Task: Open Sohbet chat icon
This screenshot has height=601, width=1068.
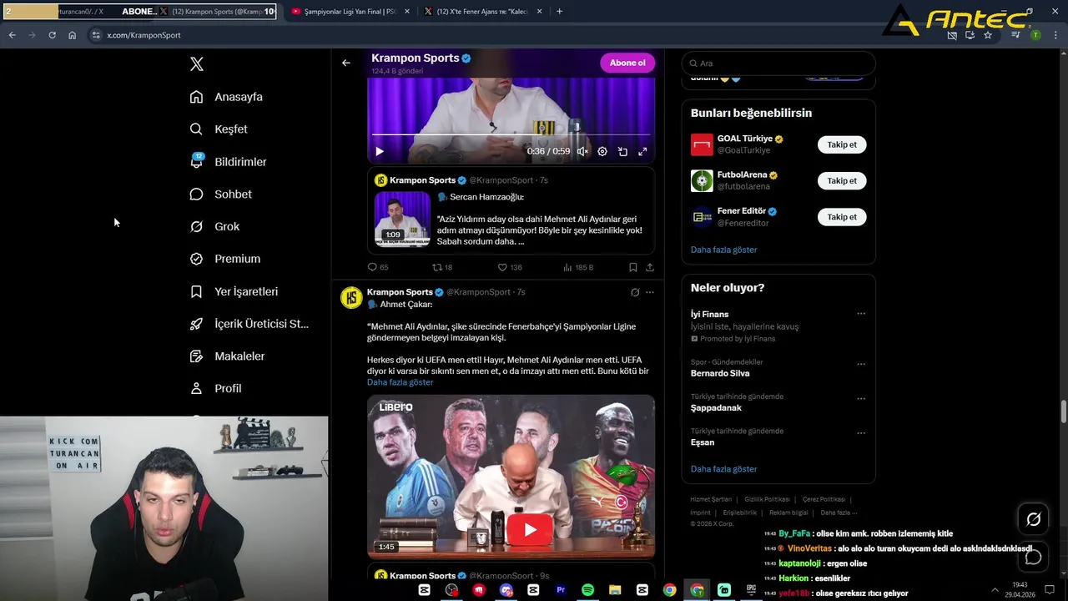Action: pos(196,194)
